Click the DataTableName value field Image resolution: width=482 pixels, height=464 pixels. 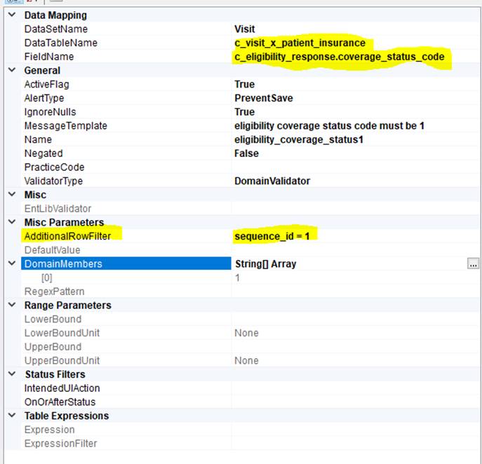point(300,43)
